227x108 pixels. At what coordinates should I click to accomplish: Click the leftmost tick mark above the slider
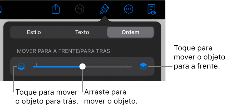coord(37,64)
